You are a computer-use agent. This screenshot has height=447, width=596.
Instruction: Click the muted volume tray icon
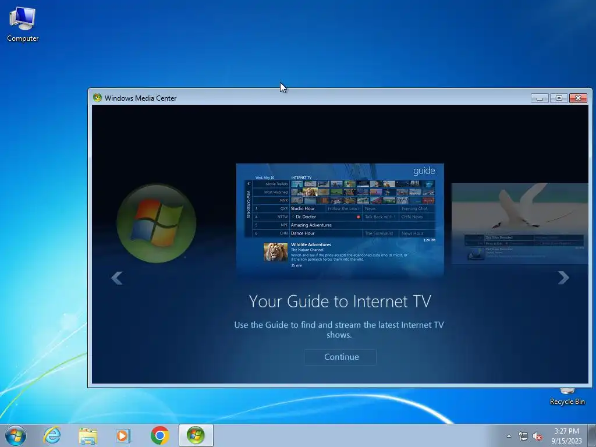tap(537, 436)
